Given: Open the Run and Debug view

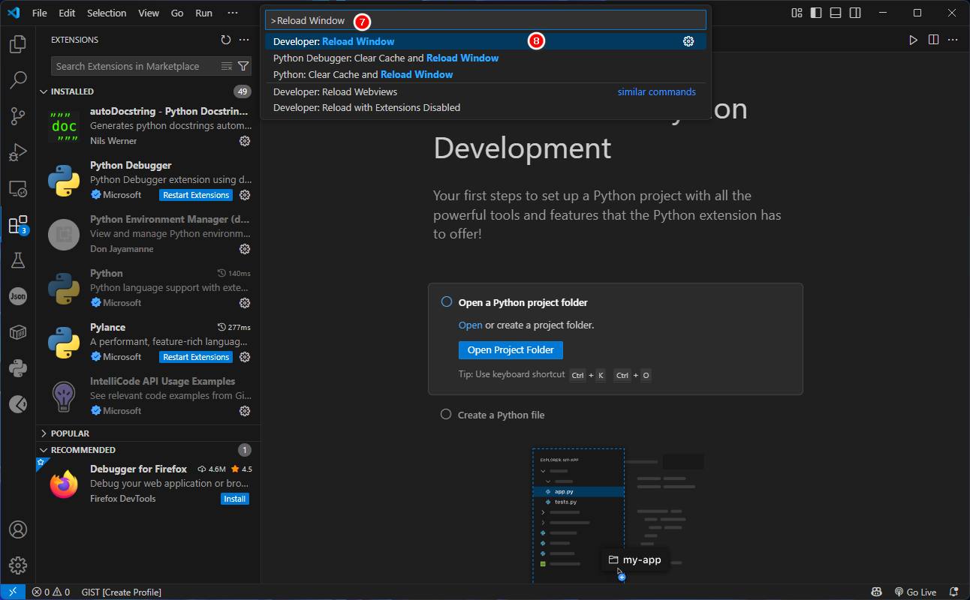Looking at the screenshot, I should [x=18, y=152].
